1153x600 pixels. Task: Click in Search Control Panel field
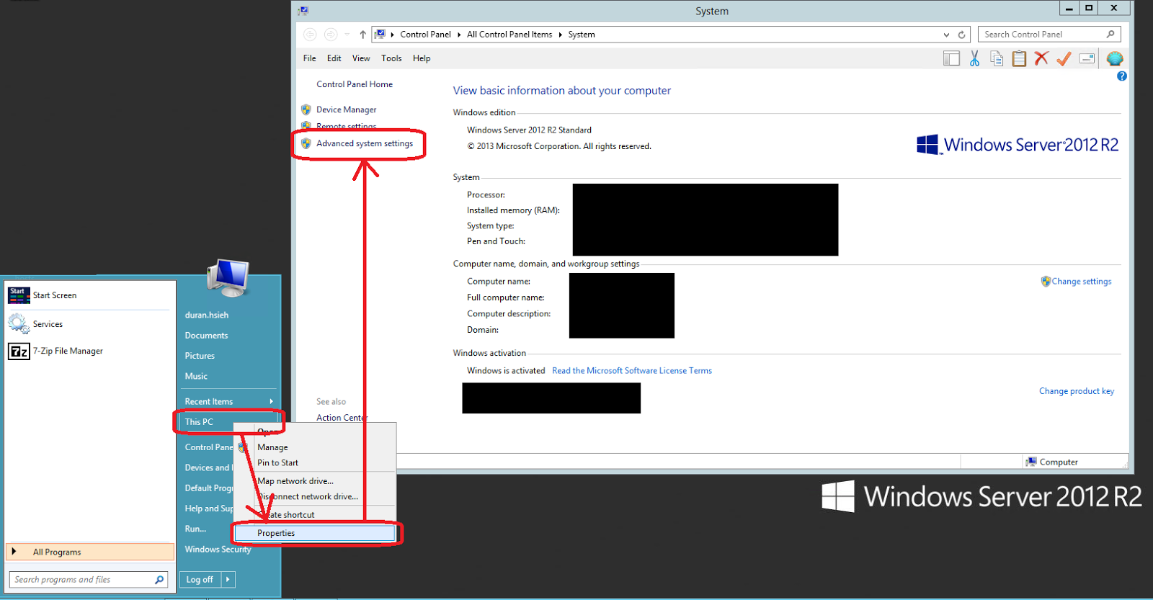[x=1042, y=35]
